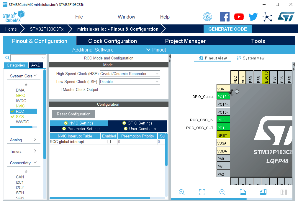Fit the chip to the view
The width and height of the screenshot is (298, 204).
click(202, 192)
